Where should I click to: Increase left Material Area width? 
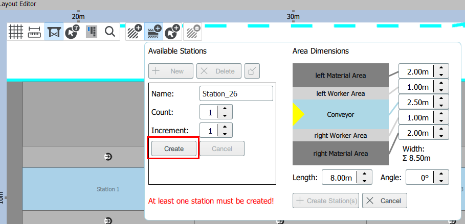coord(441,67)
